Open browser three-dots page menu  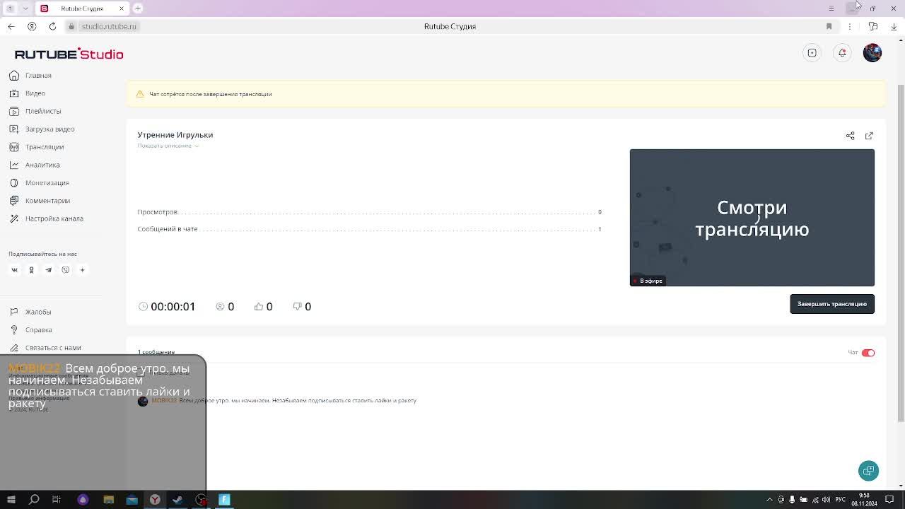click(850, 26)
